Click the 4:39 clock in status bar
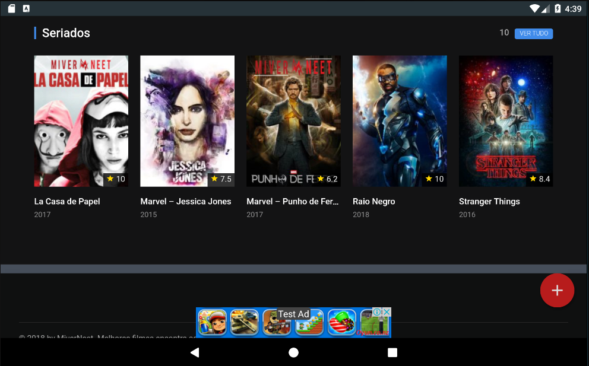This screenshot has height=366, width=589. point(573,9)
